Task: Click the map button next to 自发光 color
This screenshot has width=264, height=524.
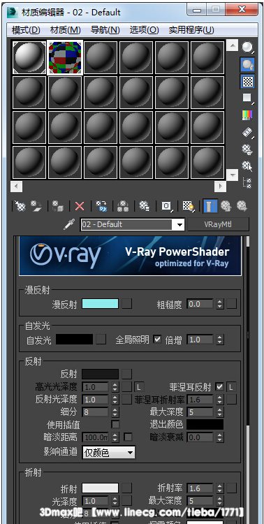Action: 101,340
